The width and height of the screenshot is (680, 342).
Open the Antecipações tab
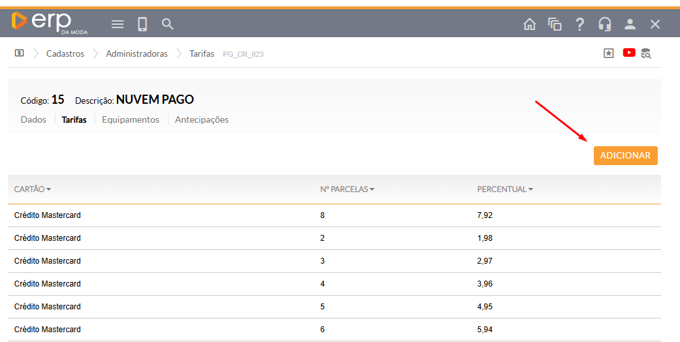202,119
